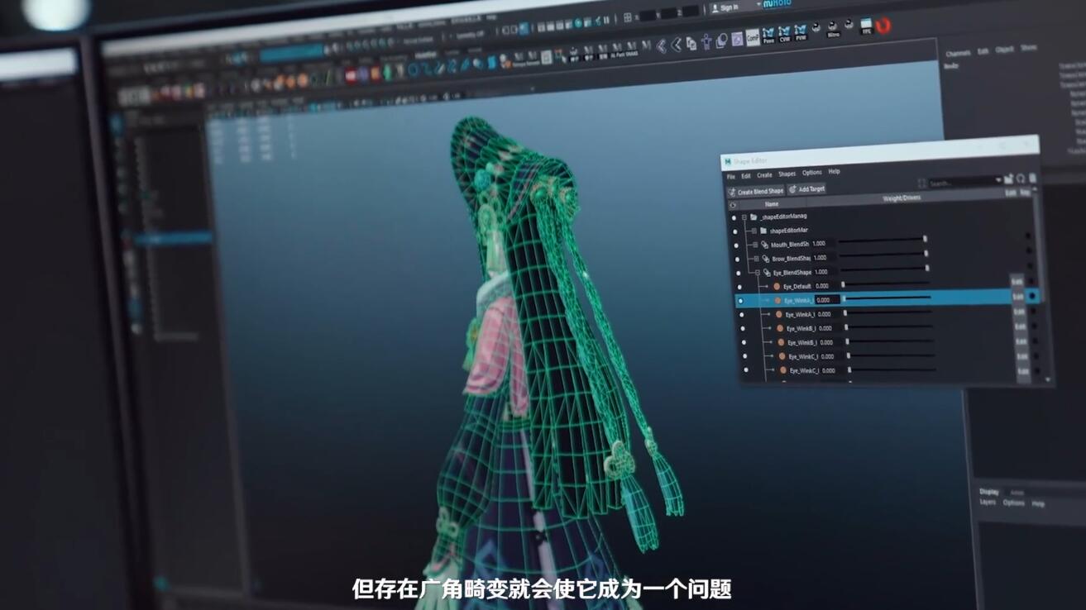Screen dimensions: 1086x610
Task: Open the Channels menu in Channel Box
Action: [958, 53]
